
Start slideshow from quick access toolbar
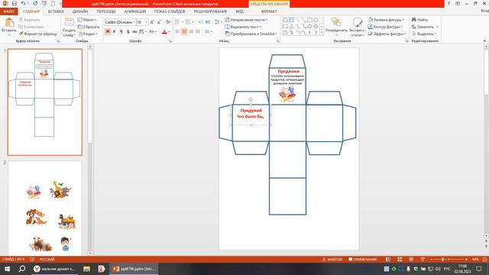(44, 3)
